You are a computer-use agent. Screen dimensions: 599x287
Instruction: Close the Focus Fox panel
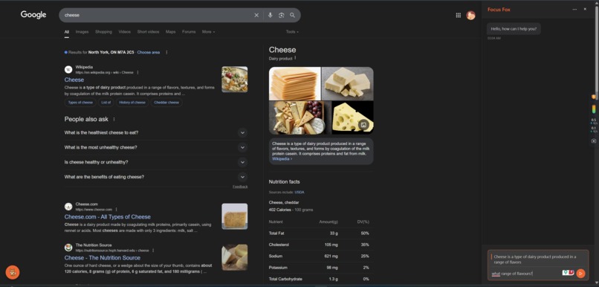(585, 9)
